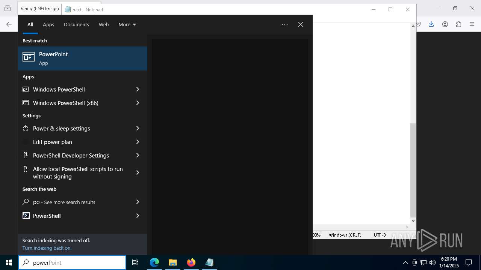Viewport: 481px width, 270px height.
Task: Open the Windows Start menu
Action: coord(9,262)
